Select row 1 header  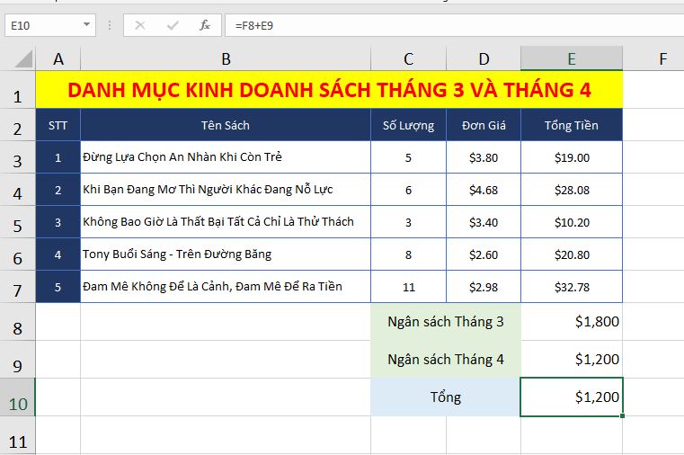coord(17,90)
